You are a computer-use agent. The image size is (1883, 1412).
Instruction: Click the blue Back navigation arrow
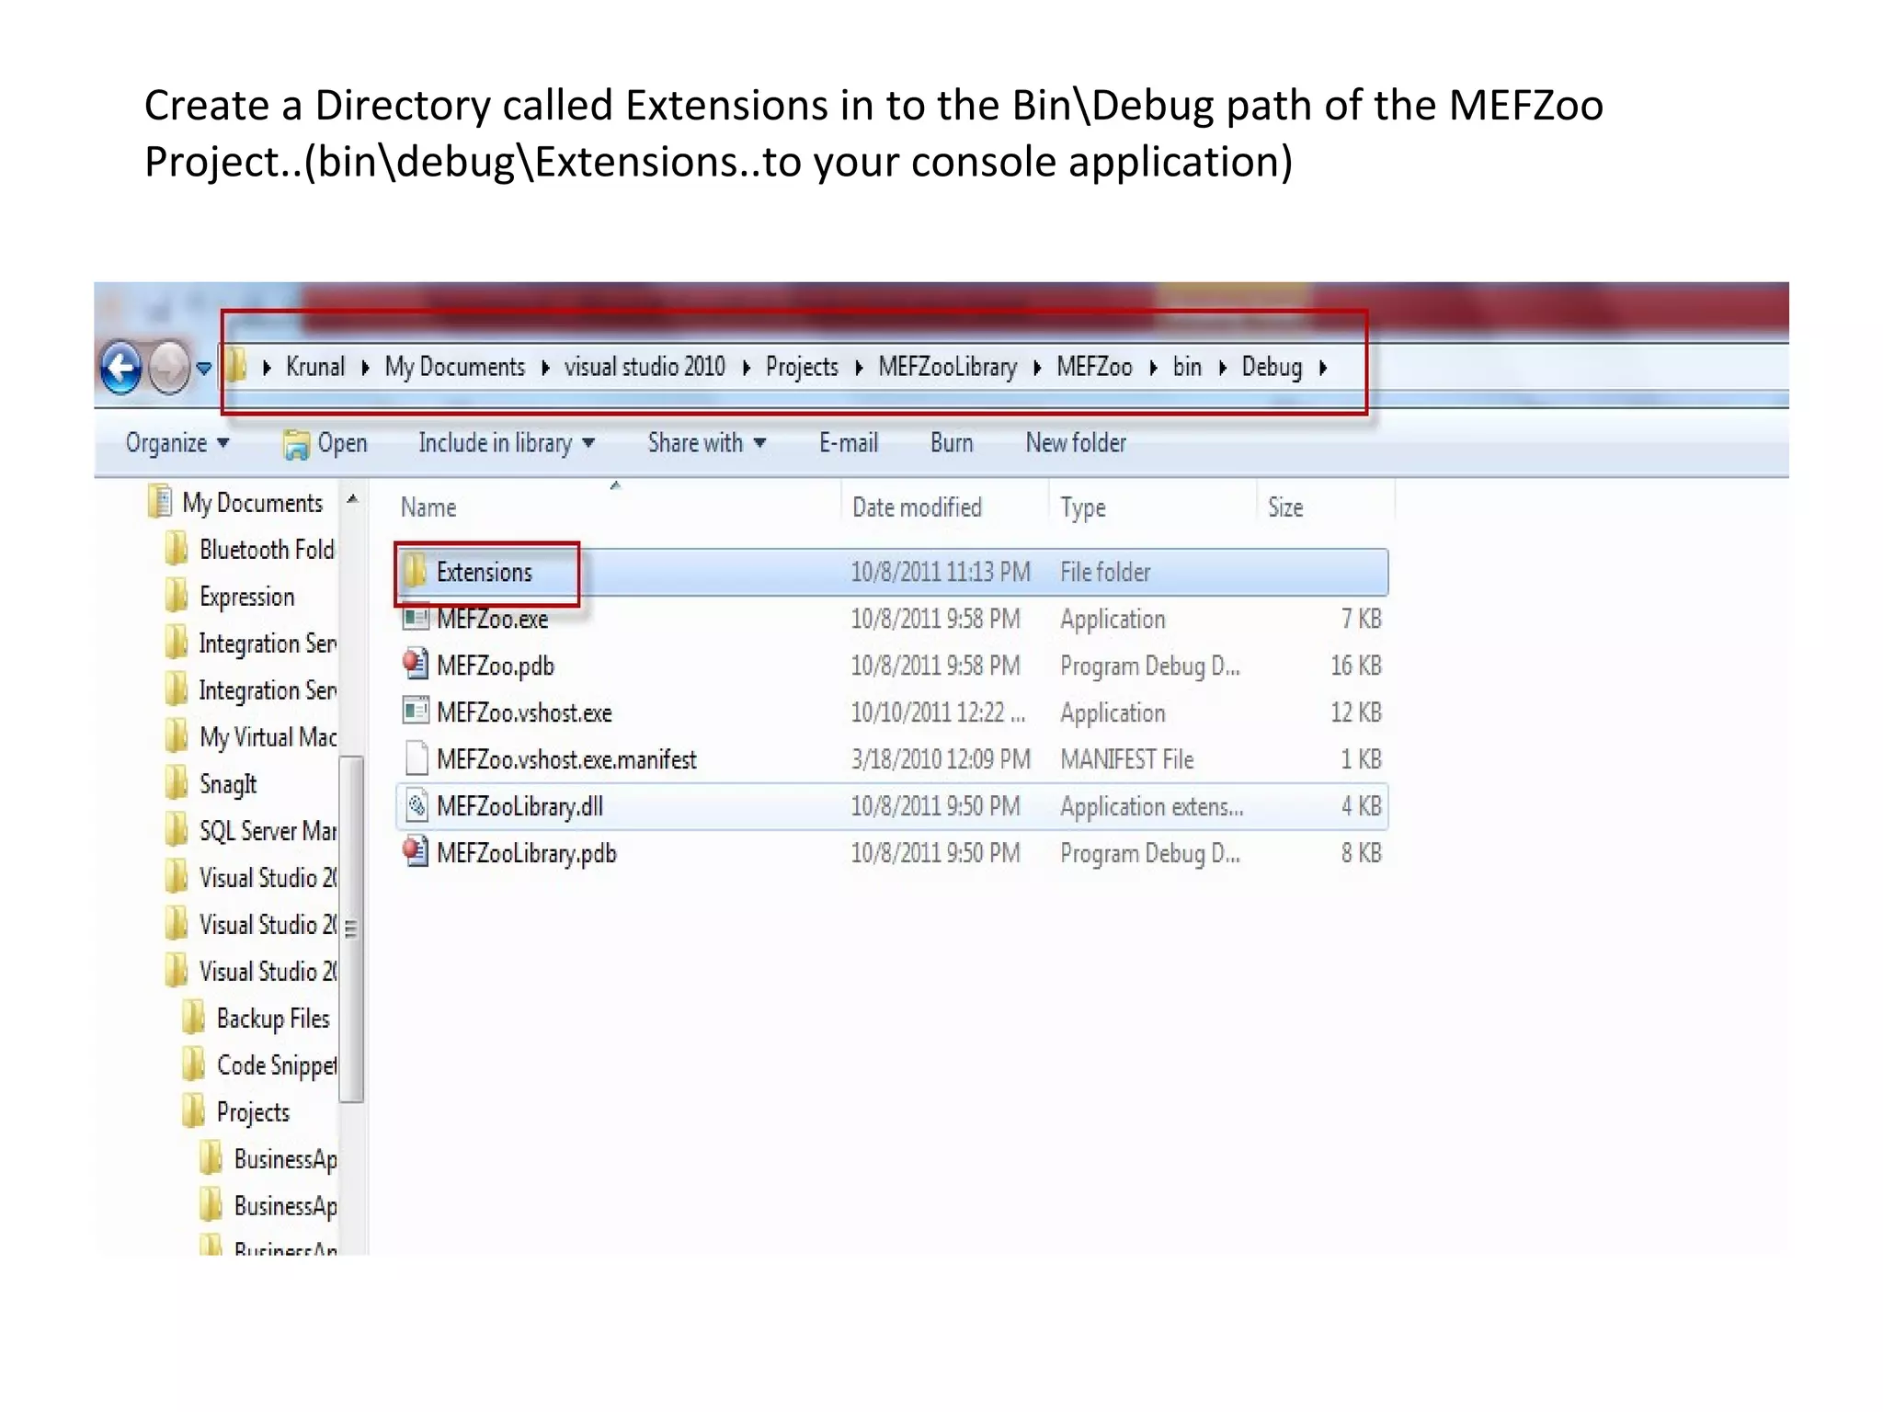point(120,368)
